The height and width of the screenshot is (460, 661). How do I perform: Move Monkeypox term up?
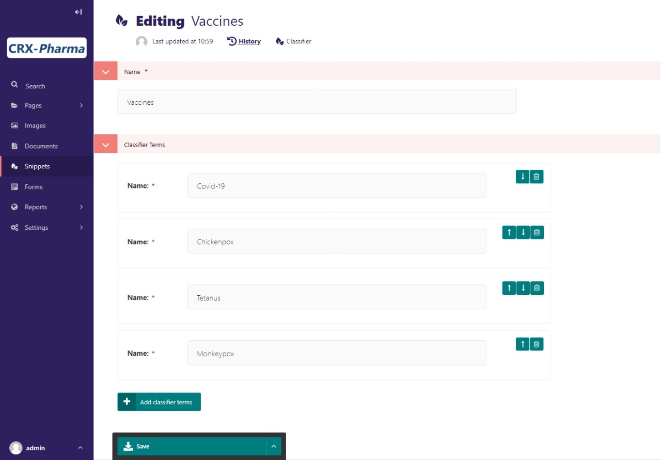pos(523,344)
